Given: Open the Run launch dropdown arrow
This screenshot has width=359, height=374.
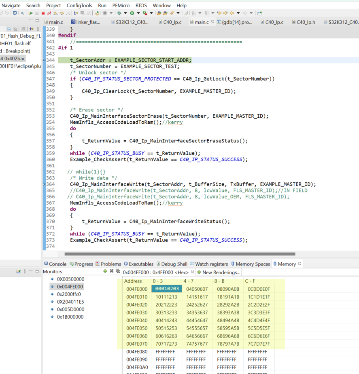Looking at the screenshot, I should pyautogui.click(x=138, y=13).
